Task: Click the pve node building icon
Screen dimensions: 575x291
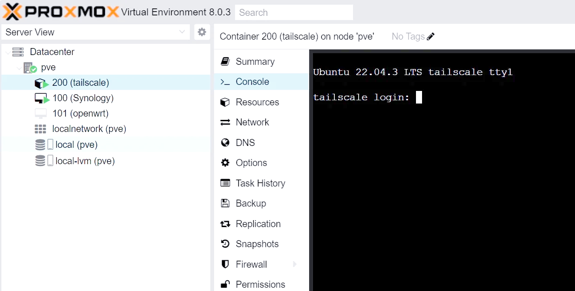Action: click(x=30, y=68)
